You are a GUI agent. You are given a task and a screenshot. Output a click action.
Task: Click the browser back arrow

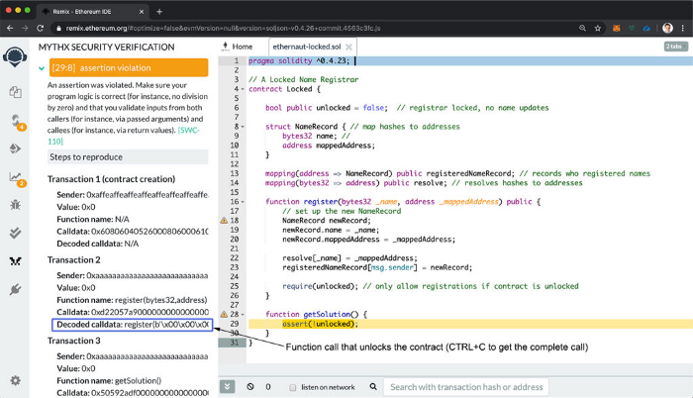tap(10, 28)
